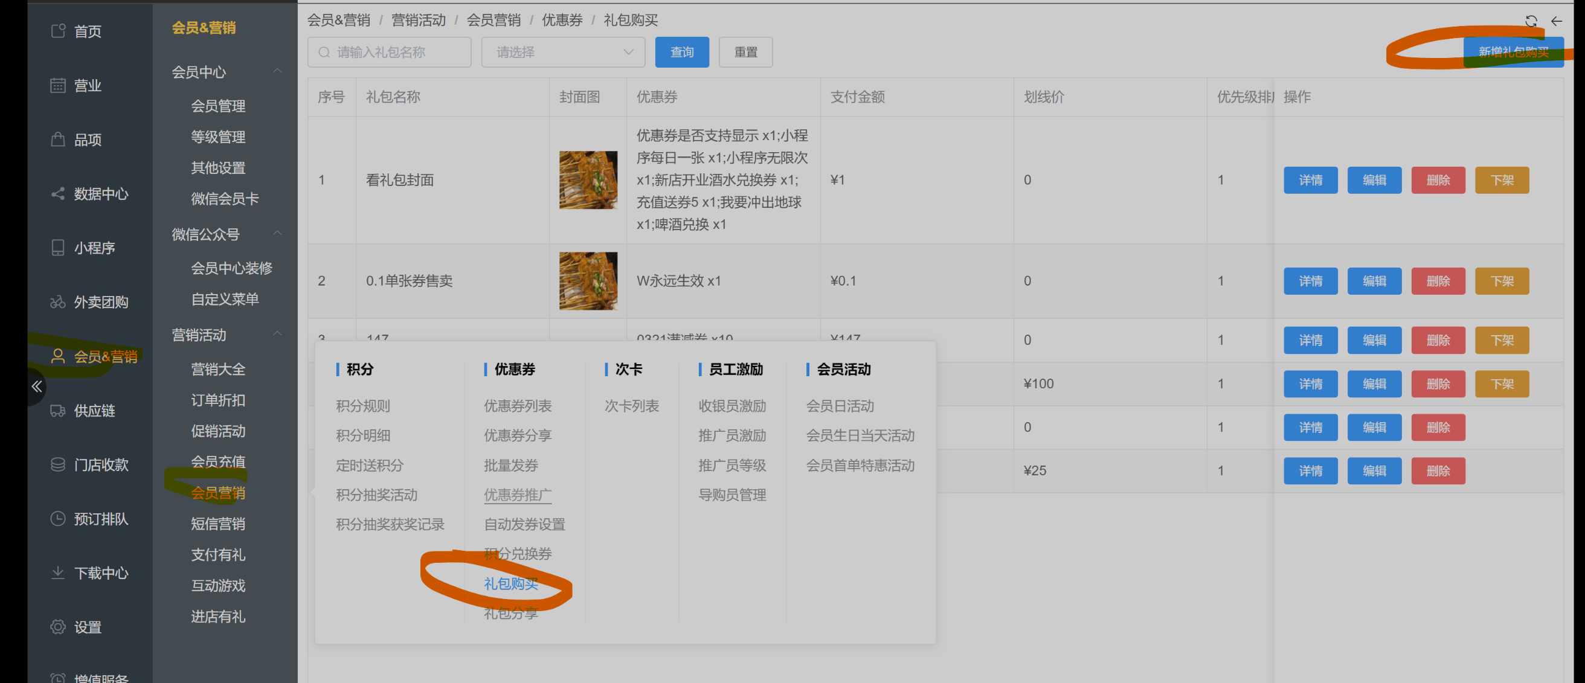Image resolution: width=1585 pixels, height=683 pixels.
Task: Open 会员生日当天活动 in popup menu
Action: click(861, 435)
